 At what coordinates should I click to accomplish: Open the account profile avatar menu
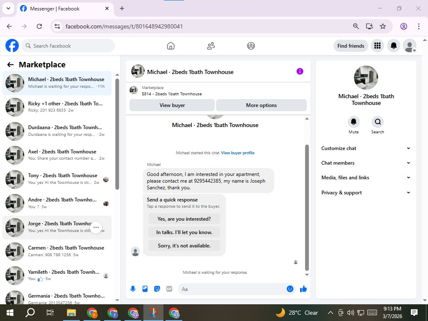tap(410, 46)
